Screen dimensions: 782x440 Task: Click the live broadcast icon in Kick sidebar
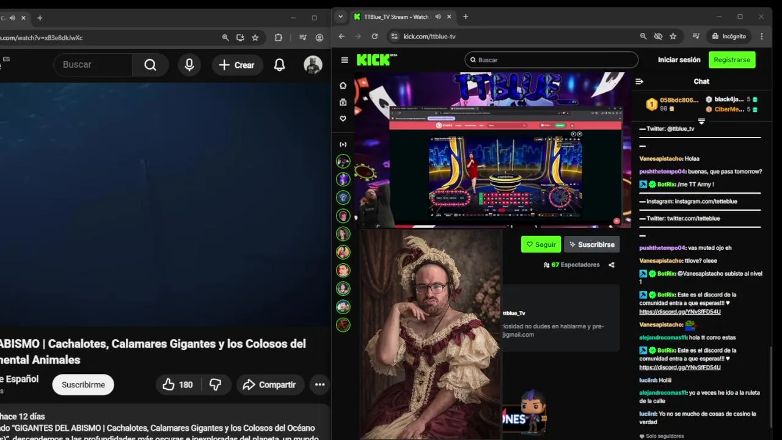(343, 144)
